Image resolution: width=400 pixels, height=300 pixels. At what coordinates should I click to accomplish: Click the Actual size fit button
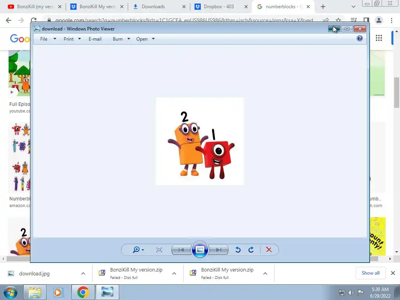[x=159, y=250]
